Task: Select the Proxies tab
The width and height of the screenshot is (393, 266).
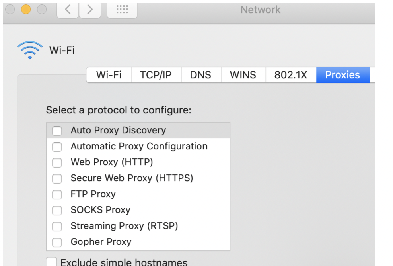Action: pos(342,75)
